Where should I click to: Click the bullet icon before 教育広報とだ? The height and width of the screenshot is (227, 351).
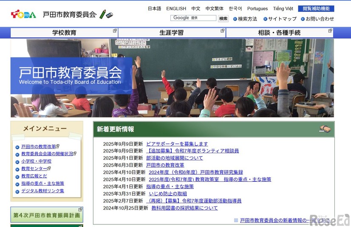pyautogui.click(x=17, y=177)
